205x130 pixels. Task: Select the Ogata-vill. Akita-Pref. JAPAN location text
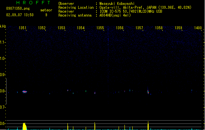pyautogui.click(x=145, y=7)
